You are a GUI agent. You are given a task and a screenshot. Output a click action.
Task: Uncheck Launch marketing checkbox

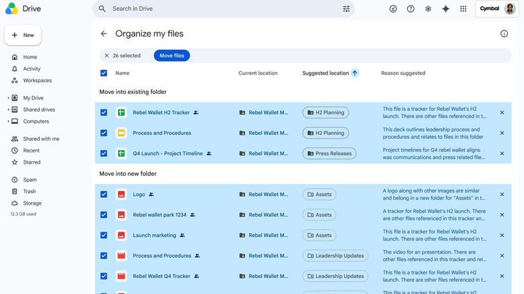tap(104, 235)
